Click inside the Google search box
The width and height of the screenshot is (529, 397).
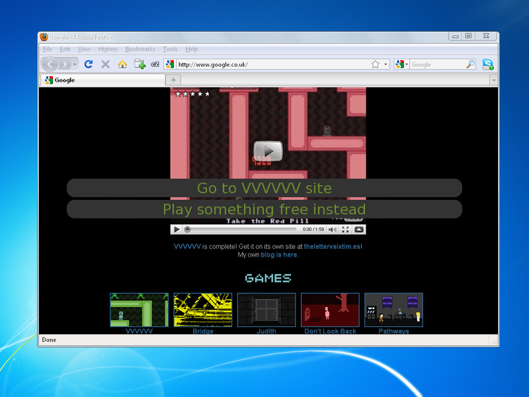coord(438,64)
